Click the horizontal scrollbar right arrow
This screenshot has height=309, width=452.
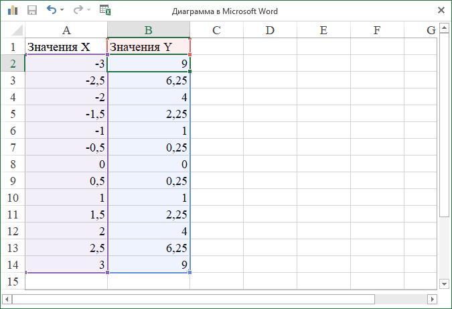click(433, 299)
